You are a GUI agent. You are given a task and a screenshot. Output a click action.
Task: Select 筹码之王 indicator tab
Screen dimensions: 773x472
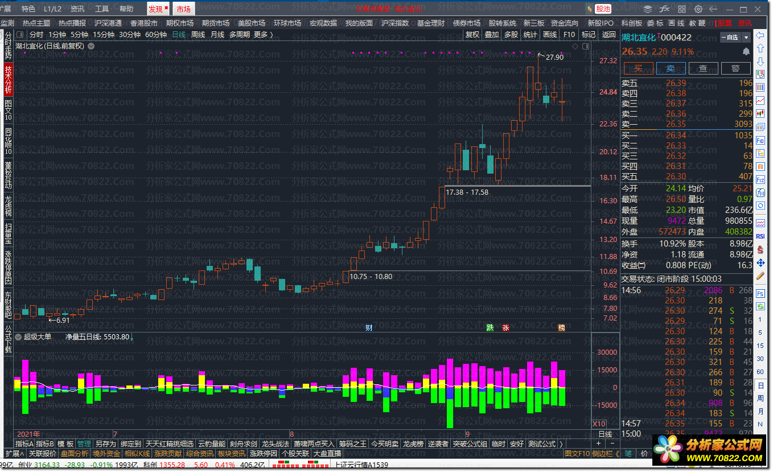click(x=352, y=444)
